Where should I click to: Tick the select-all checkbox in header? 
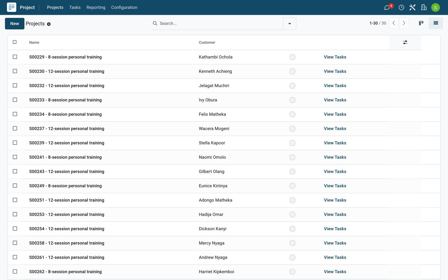(x=15, y=42)
